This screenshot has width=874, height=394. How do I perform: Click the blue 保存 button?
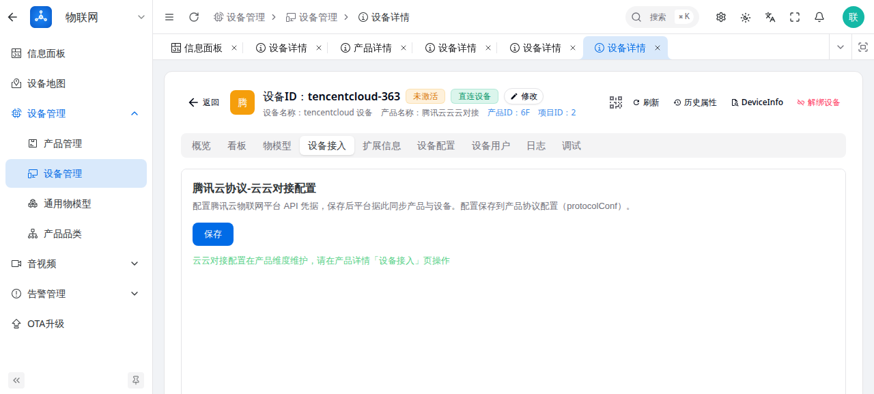coord(213,234)
